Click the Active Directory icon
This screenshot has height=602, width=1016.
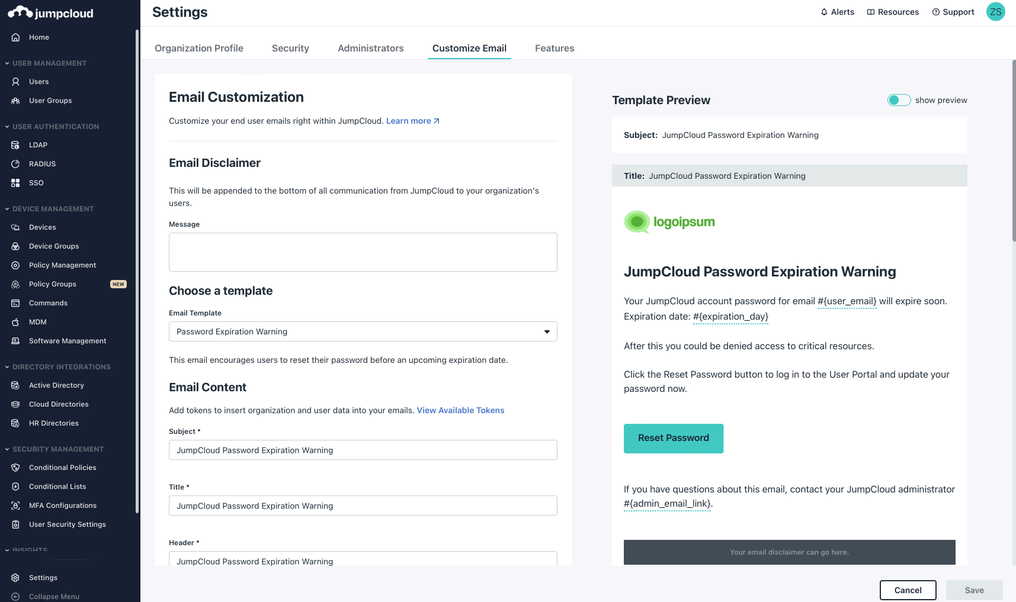(x=15, y=385)
